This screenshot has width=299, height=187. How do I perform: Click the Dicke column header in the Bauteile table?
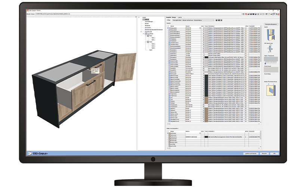[x=203, y=26]
